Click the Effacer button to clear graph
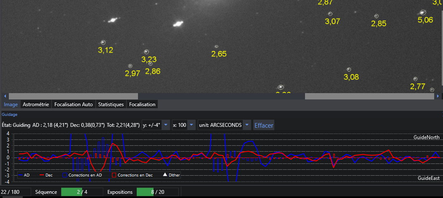This screenshot has height=198, width=443. point(264,125)
